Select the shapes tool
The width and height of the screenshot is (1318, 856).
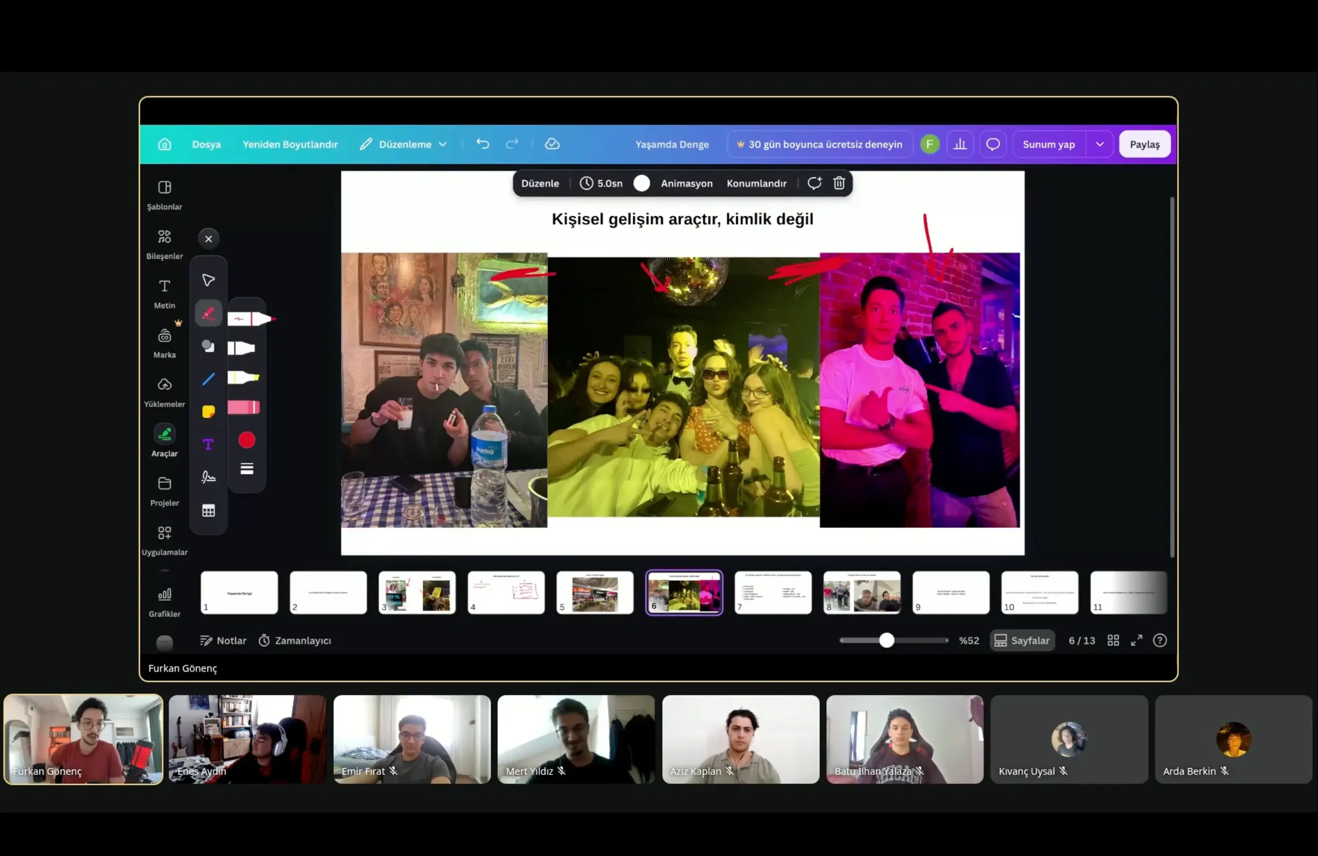coord(208,346)
